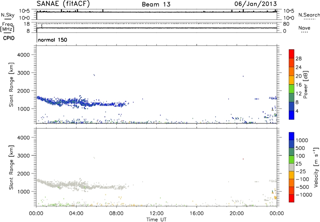Click the "16" label on Power colorbar
320x222 pixels.
[298, 85]
